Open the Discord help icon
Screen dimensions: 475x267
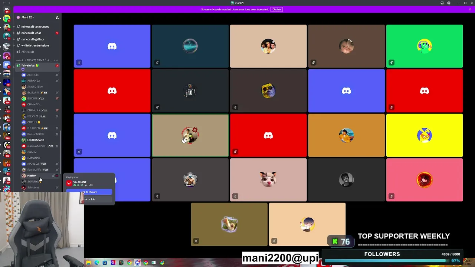[x=449, y=3]
